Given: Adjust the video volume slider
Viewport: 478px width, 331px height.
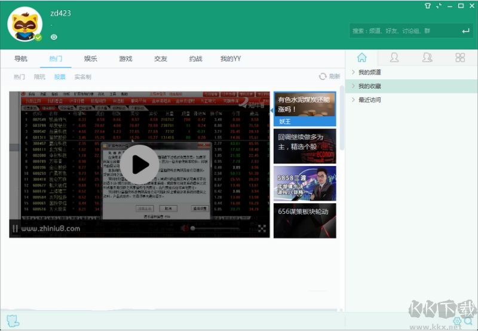Looking at the screenshot, I should click(x=216, y=228).
